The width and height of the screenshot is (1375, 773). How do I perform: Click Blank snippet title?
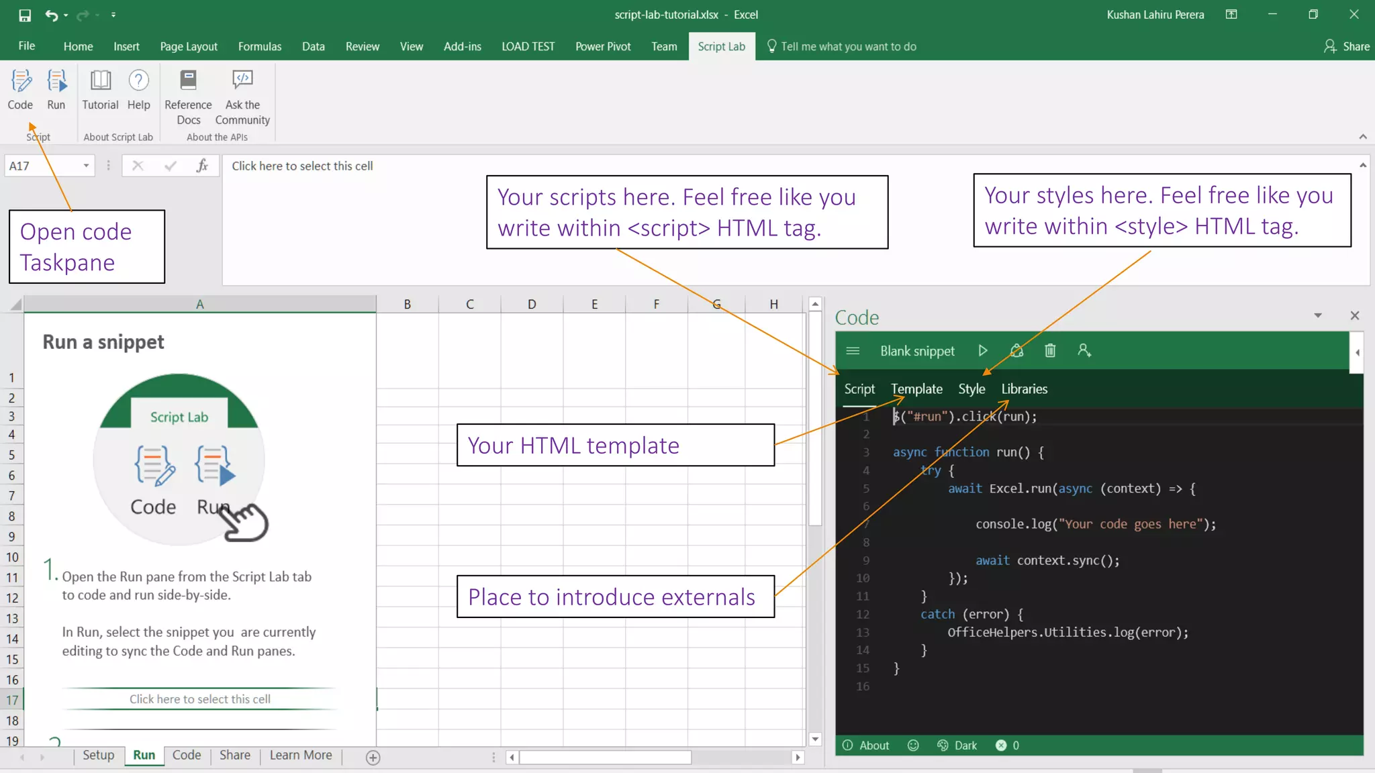917,351
